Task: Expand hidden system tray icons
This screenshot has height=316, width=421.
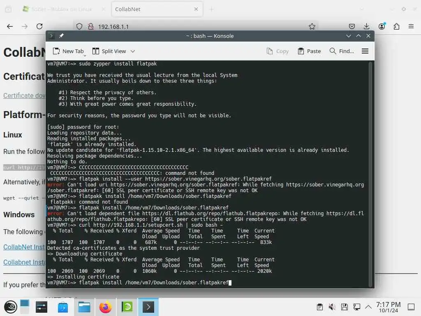Action: 368,307
